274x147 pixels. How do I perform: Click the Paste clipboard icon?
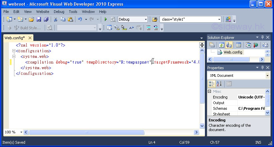pyautogui.click(x=70, y=19)
